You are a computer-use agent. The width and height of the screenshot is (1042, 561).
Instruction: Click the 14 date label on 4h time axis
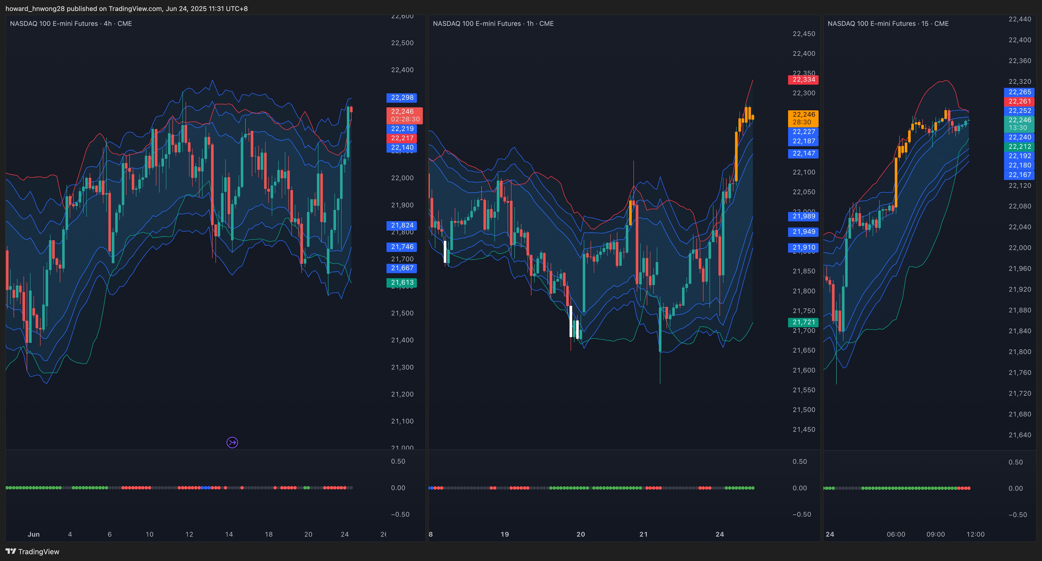point(229,534)
